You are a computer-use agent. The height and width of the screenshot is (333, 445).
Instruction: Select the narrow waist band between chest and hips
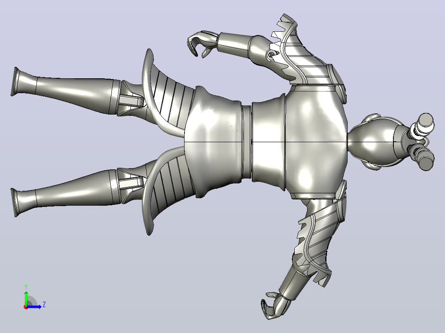pyautogui.click(x=247, y=142)
